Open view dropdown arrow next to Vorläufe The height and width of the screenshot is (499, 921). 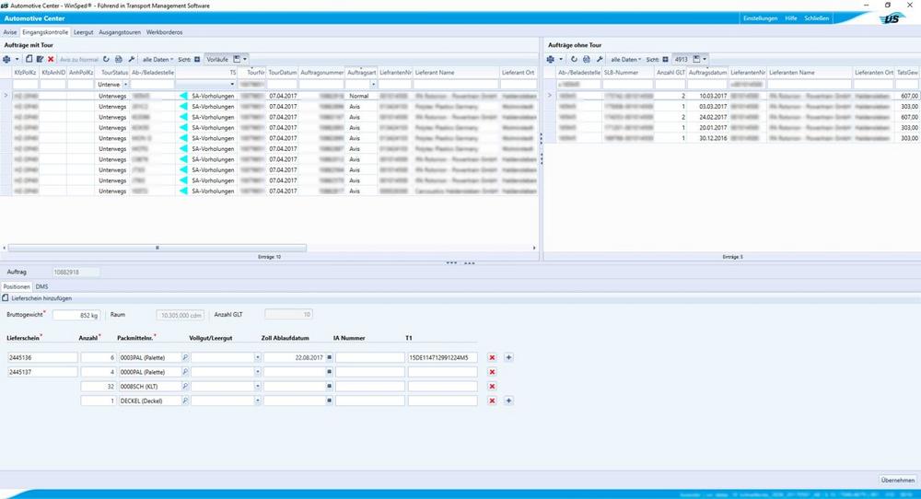pyautogui.click(x=245, y=59)
